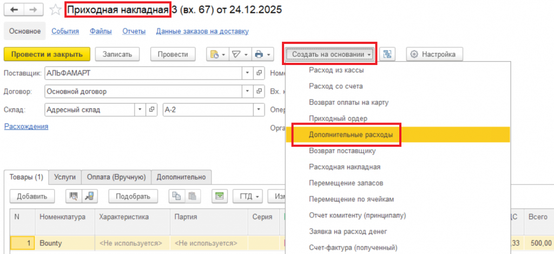Expand the ГТД dropdown button
This screenshot has height=254, width=554.
click(249, 197)
